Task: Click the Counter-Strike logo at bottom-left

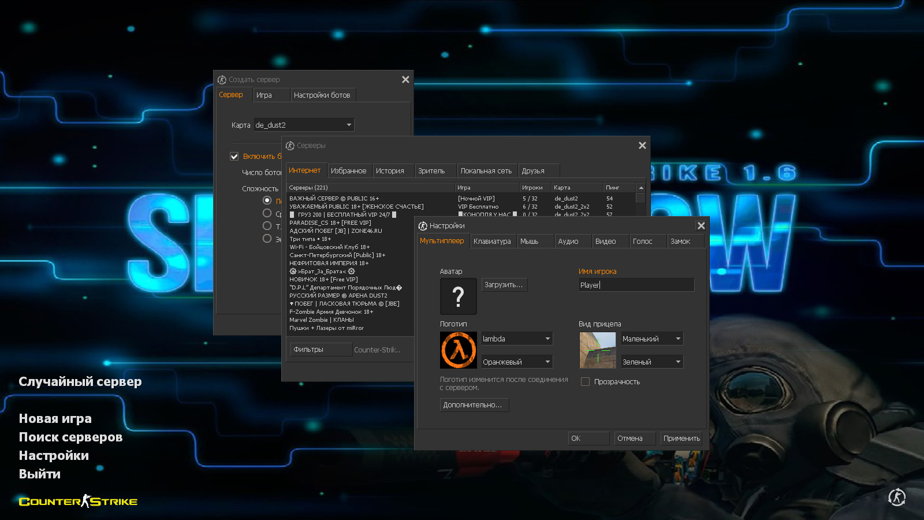Action: [78, 502]
